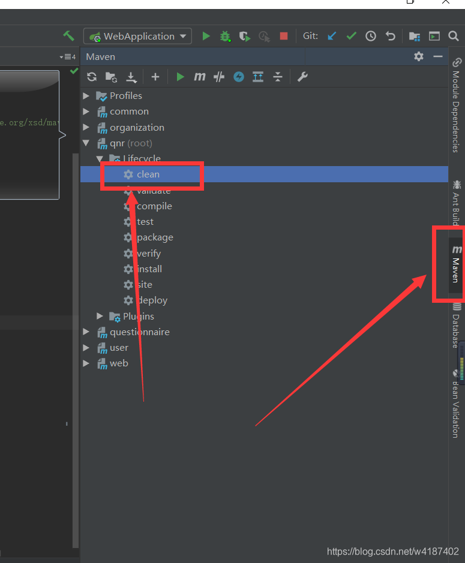The height and width of the screenshot is (563, 465).
Task: Click editor inspection green checkmark
Action: [74, 71]
